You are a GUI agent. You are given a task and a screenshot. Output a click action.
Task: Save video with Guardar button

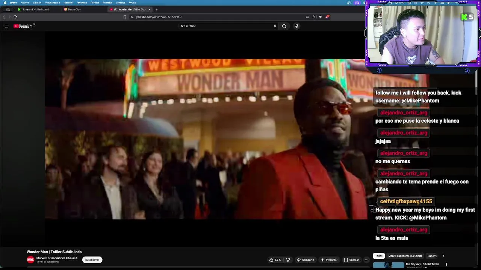(352, 260)
